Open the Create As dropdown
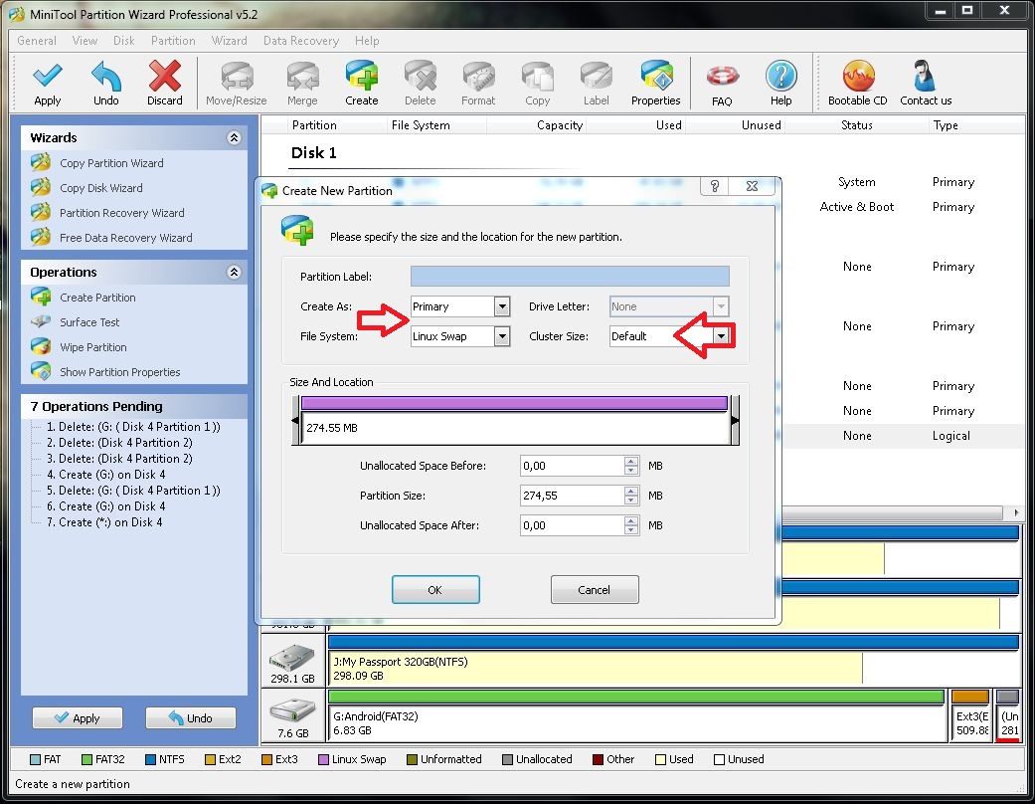 point(502,306)
